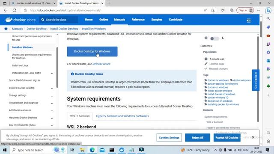The image size is (274, 154).
Task: Add a sidebar app with plus icon
Action: [x=268, y=95]
